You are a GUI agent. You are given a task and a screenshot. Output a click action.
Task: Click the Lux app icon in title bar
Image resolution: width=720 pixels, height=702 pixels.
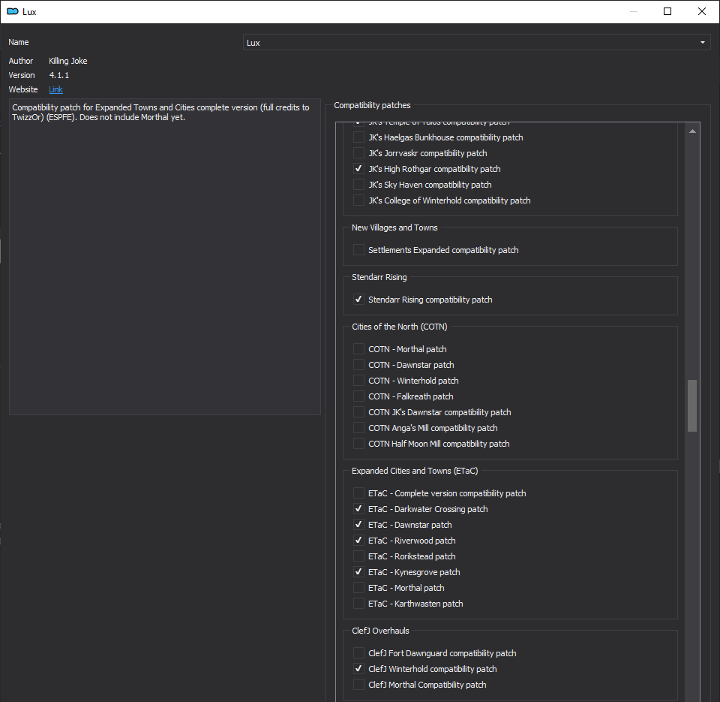tap(13, 11)
